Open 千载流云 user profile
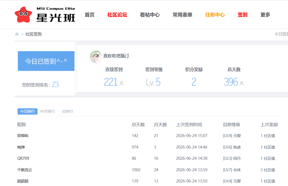The width and height of the screenshot is (288, 186). point(25,170)
